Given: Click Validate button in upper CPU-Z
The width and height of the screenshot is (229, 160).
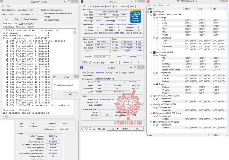Looking at the screenshot, I should pos(126,63).
